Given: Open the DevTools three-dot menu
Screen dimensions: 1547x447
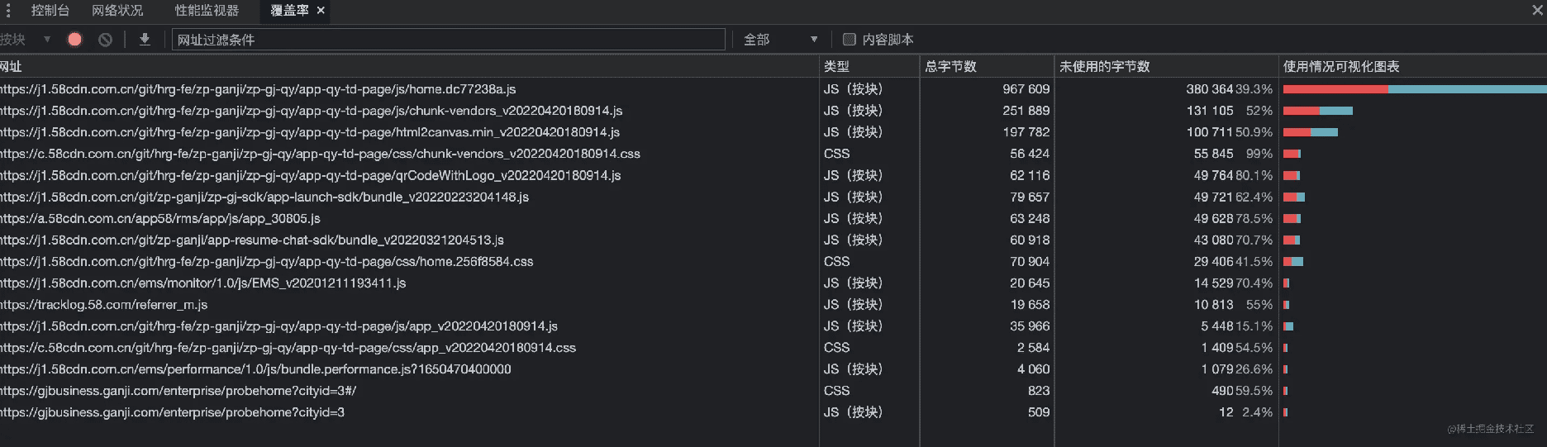Looking at the screenshot, I should (x=8, y=11).
